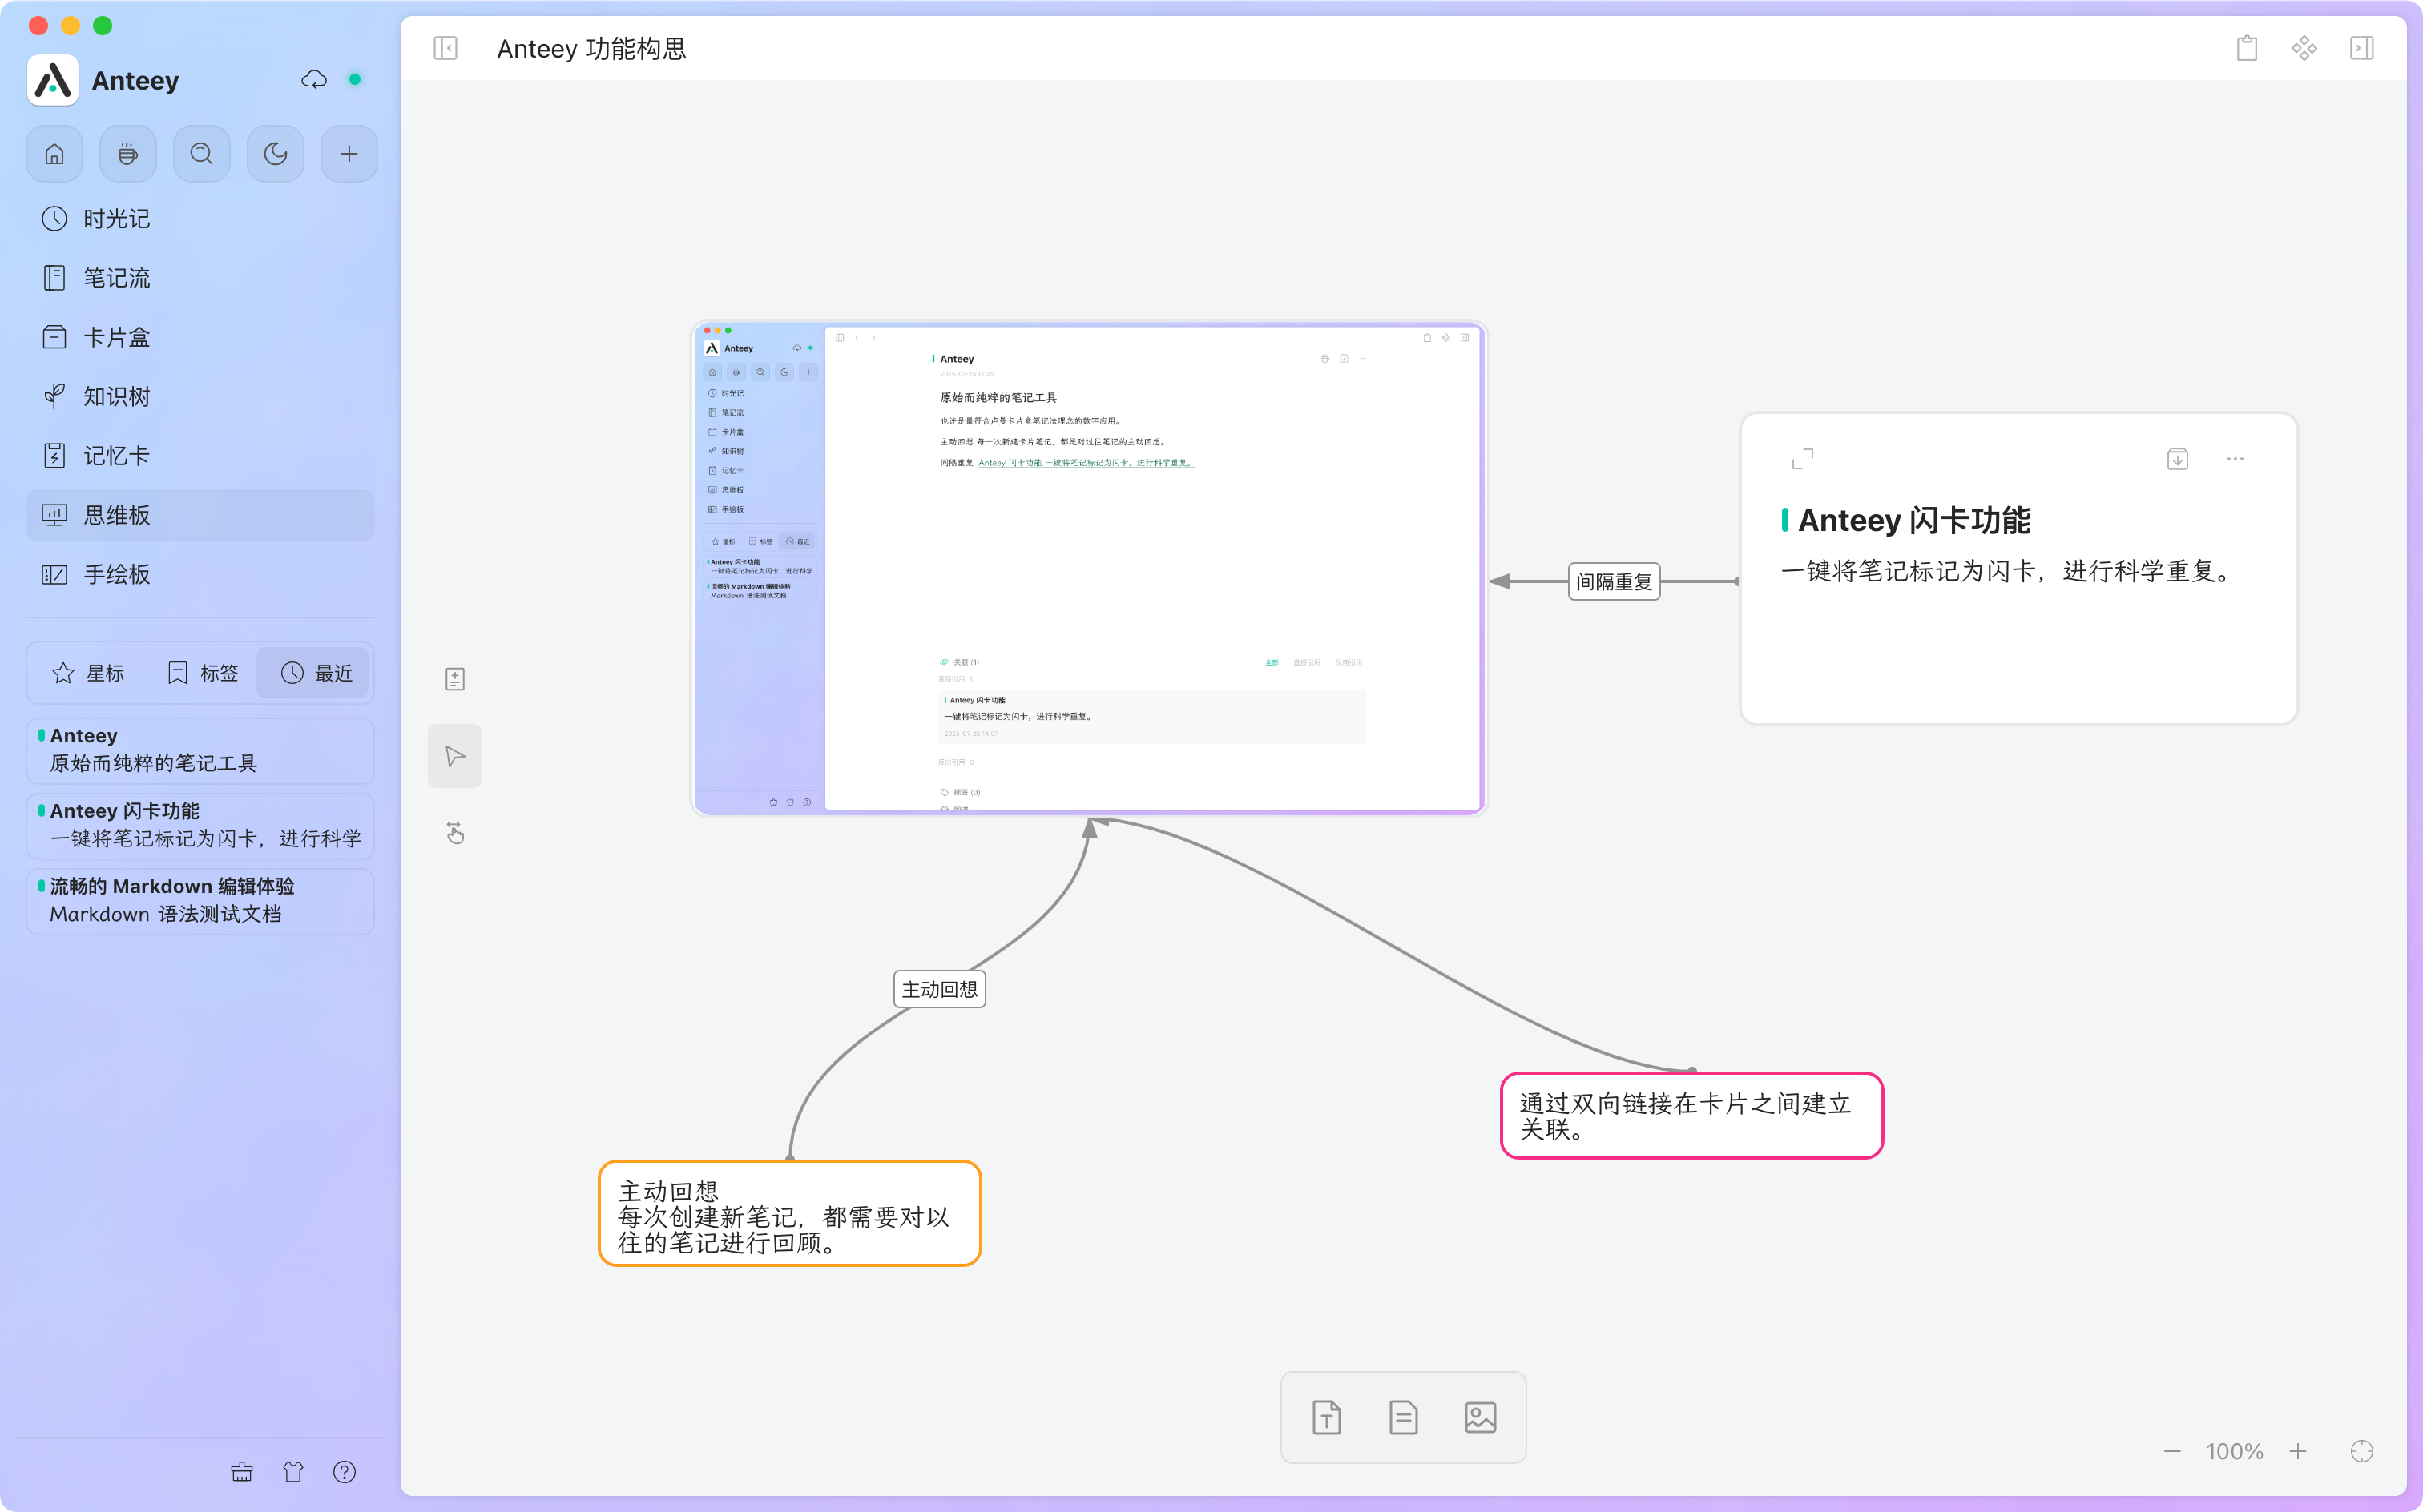Viewport: 2423px width, 1512px height.
Task: Click the board title Anteey 功能构思
Action: point(591,49)
